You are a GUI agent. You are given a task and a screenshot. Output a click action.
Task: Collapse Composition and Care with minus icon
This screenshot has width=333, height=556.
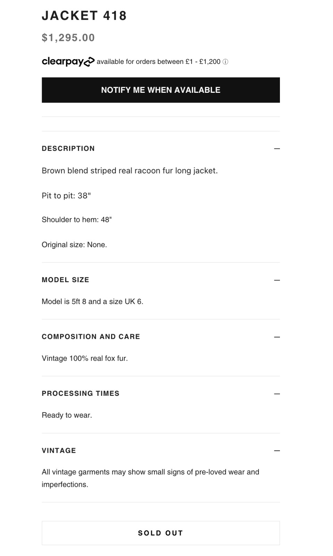(277, 337)
